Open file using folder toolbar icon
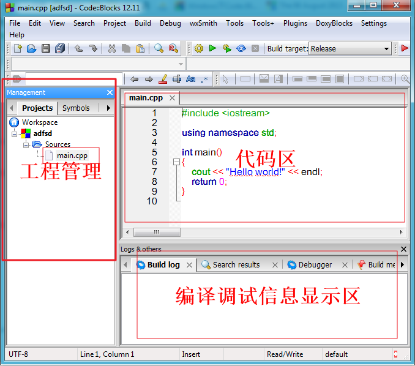Screen dimensions: 415x366 [x=31, y=49]
